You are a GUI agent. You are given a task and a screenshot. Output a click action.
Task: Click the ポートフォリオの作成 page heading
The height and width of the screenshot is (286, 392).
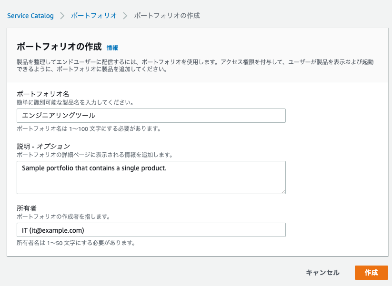pyautogui.click(x=59, y=47)
